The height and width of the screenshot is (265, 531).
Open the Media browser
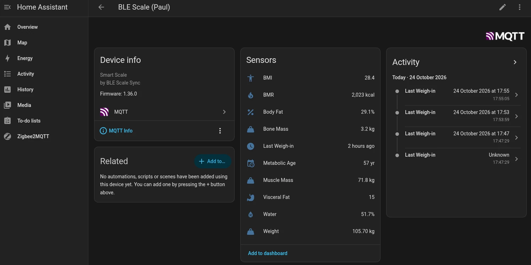[x=44, y=105]
